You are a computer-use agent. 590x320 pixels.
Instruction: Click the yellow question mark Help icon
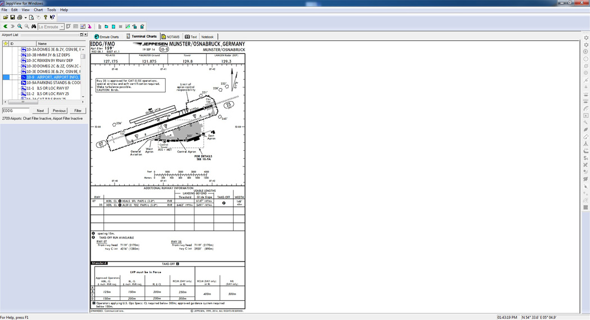pos(45,17)
